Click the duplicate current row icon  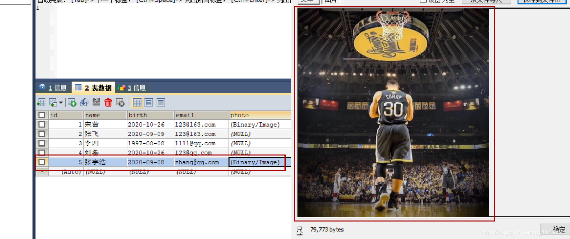click(x=84, y=103)
